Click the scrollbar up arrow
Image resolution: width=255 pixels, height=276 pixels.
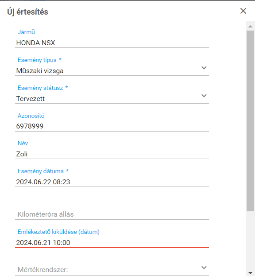(250, 27)
